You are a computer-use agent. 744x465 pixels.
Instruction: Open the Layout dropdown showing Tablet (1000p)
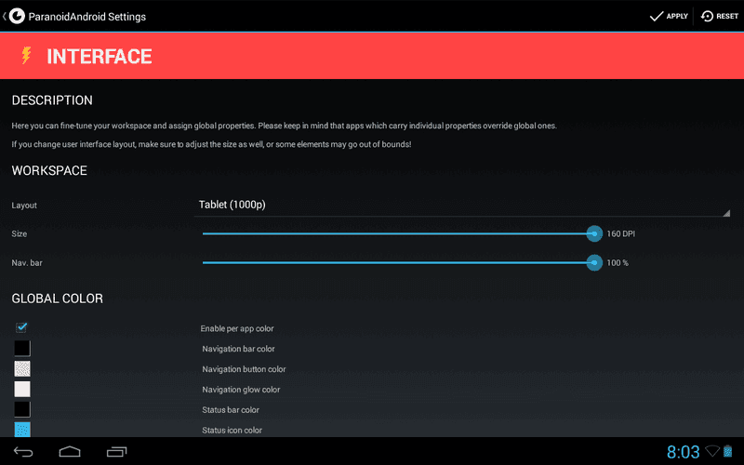point(461,205)
